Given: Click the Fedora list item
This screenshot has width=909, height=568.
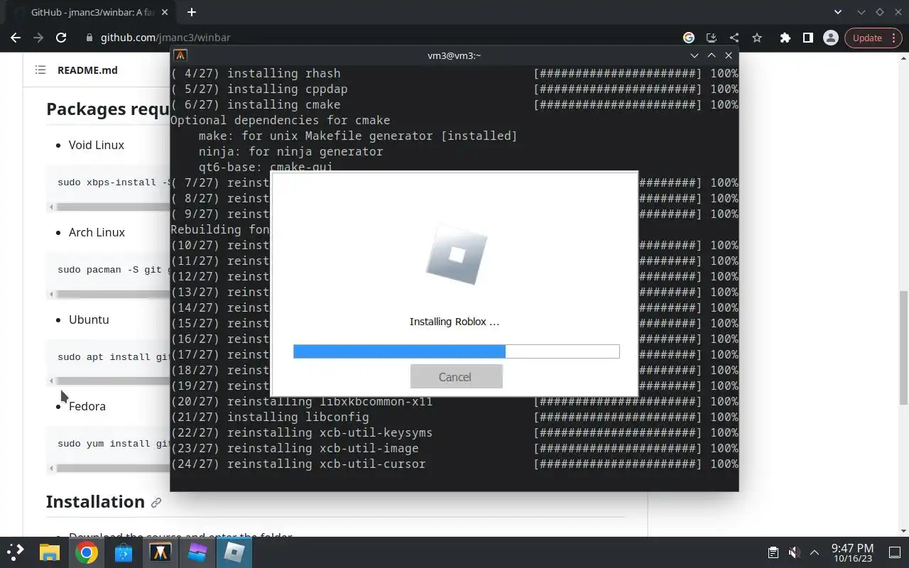Looking at the screenshot, I should pyautogui.click(x=87, y=406).
